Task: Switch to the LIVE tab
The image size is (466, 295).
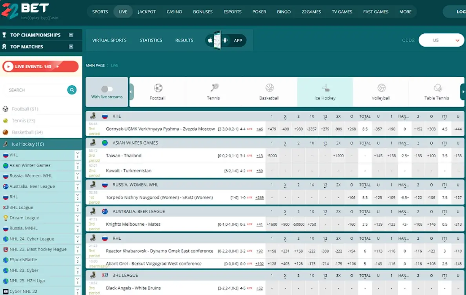Action: (x=123, y=11)
